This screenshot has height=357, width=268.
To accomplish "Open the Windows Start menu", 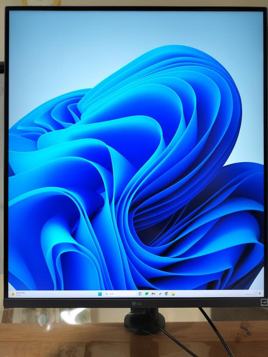I will click(x=100, y=294).
